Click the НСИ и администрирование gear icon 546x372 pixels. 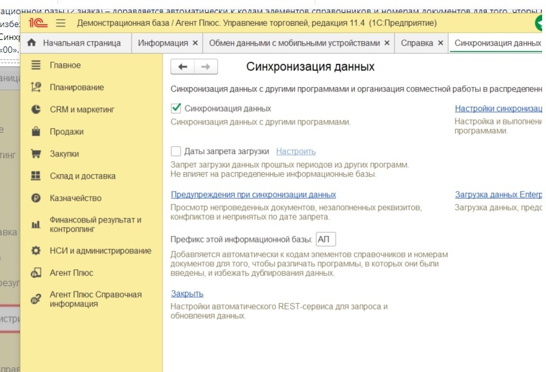point(36,250)
